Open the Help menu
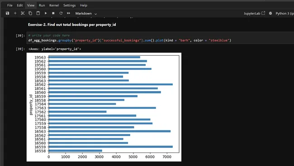The width and height of the screenshot is (294, 166). pos(84,5)
